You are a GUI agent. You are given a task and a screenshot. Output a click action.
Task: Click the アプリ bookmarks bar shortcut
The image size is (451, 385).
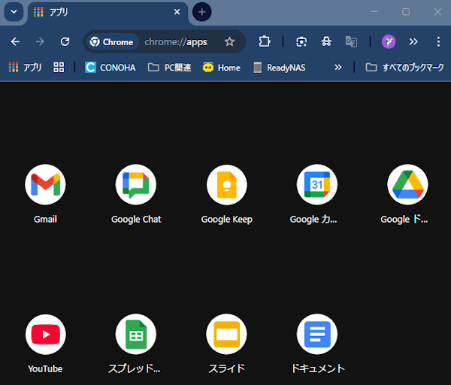click(x=26, y=68)
